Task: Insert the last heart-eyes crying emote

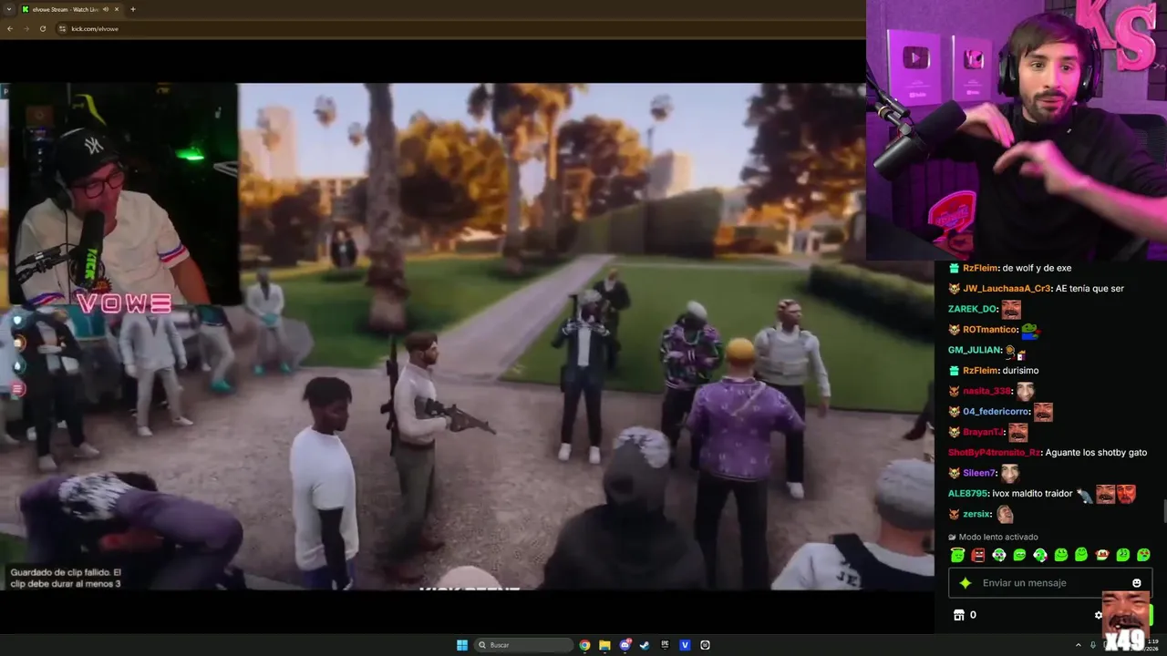Action: click(1143, 555)
